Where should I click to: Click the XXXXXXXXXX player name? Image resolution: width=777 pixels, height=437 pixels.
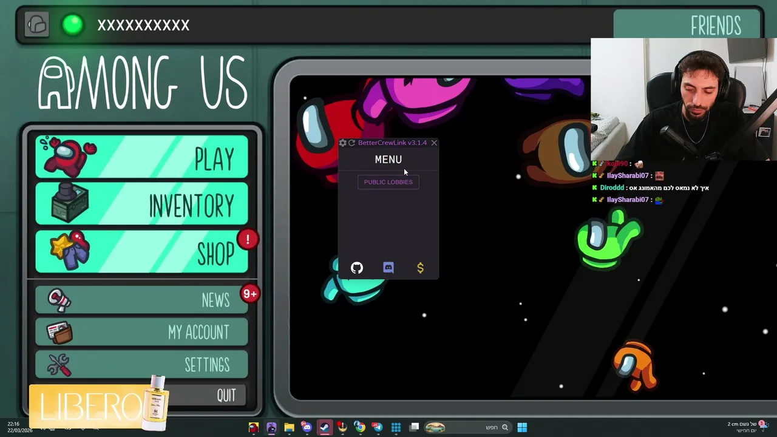click(143, 25)
